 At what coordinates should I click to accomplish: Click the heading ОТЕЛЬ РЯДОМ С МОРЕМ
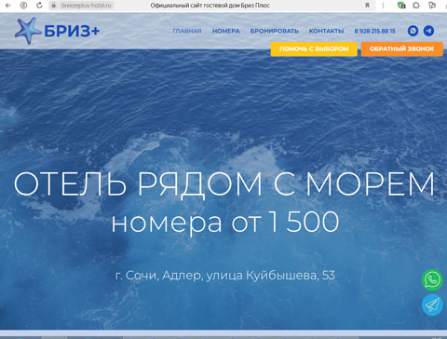[x=223, y=184]
